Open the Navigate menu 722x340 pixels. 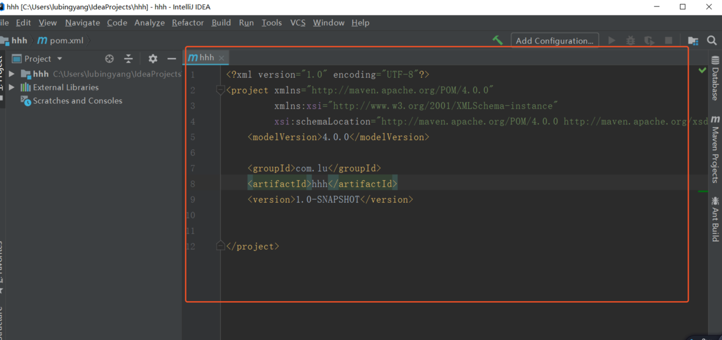pyautogui.click(x=83, y=23)
